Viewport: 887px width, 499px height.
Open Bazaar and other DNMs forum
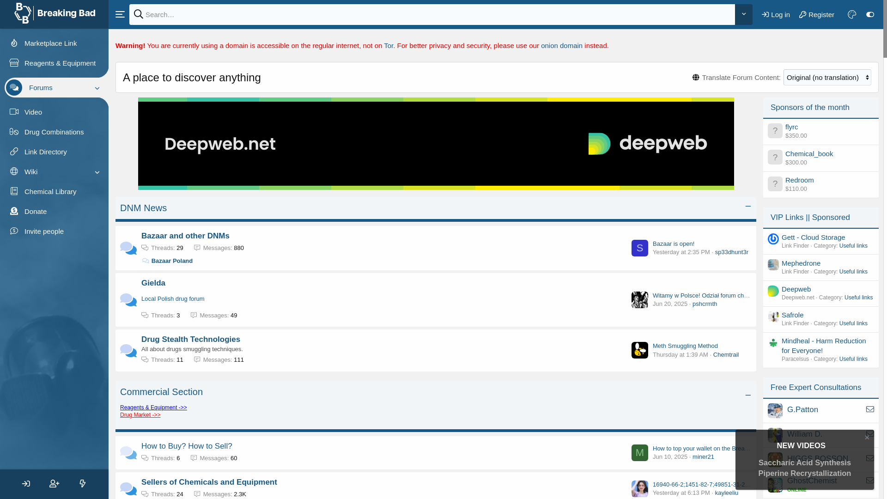click(185, 236)
